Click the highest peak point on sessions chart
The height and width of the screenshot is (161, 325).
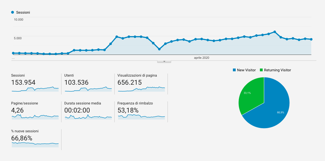(275, 32)
